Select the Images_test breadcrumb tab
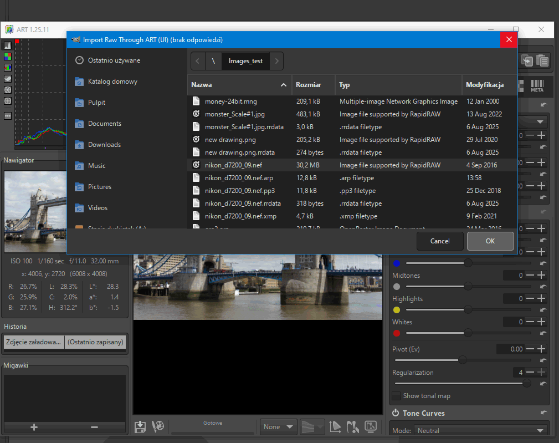This screenshot has height=443, width=559. 245,61
